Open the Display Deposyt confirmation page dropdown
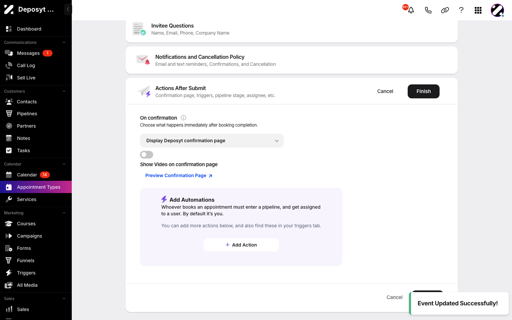The width and height of the screenshot is (512, 320). [212, 141]
